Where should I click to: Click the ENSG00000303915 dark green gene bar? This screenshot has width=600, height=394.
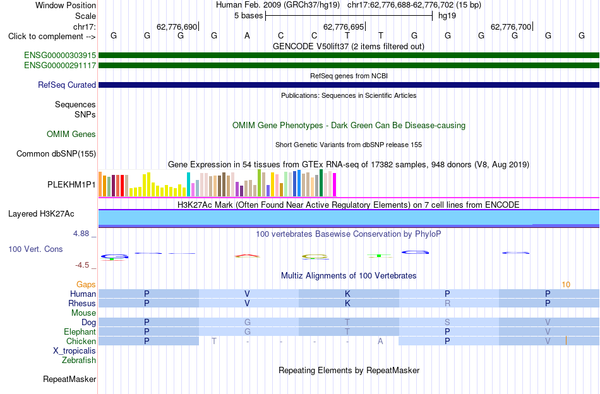[349, 56]
